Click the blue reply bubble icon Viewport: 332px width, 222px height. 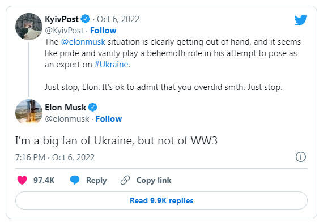(75, 180)
